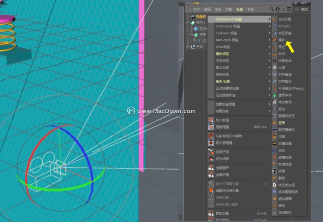This screenshot has height=222, width=323.
Task: Open the 对象 menu in object manager
Action: (x=229, y=9)
